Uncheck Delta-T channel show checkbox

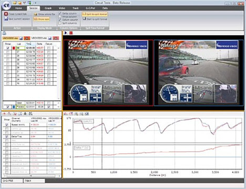[7, 136]
